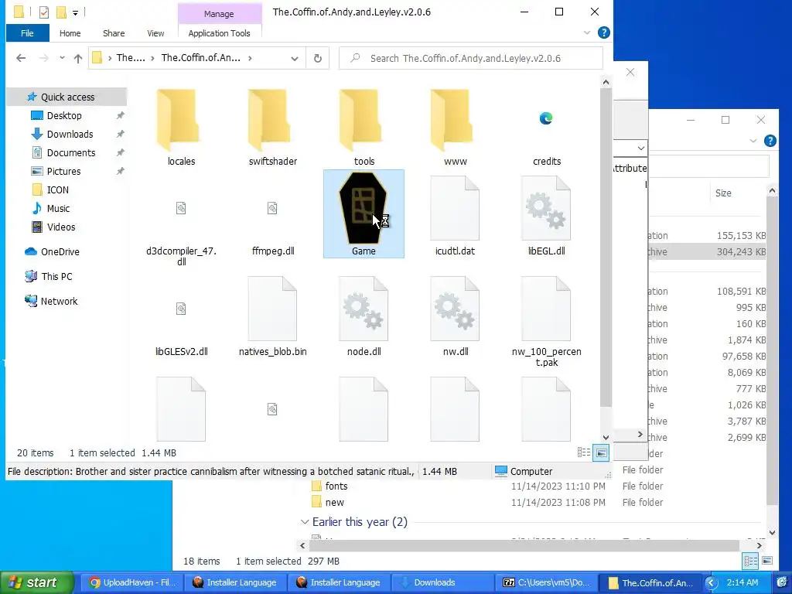
Task: Open the quick access toolbar customize dropdown
Action: pyautogui.click(x=75, y=12)
